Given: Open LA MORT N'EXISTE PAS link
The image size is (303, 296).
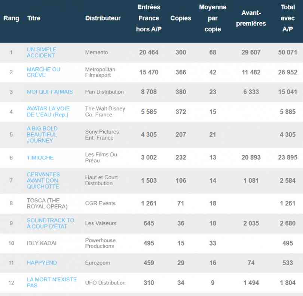Looking at the screenshot, I should pyautogui.click(x=51, y=283).
